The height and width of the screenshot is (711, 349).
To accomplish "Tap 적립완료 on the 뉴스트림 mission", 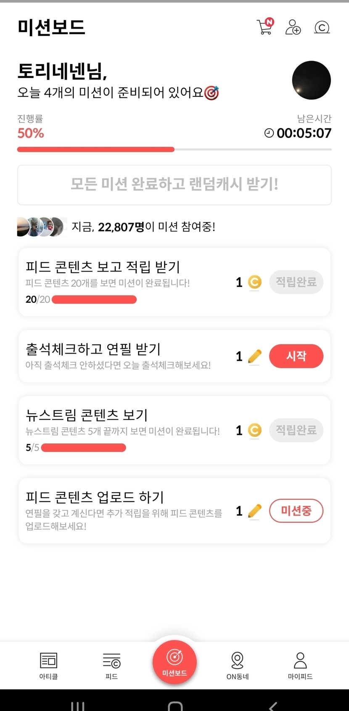I will click(296, 430).
